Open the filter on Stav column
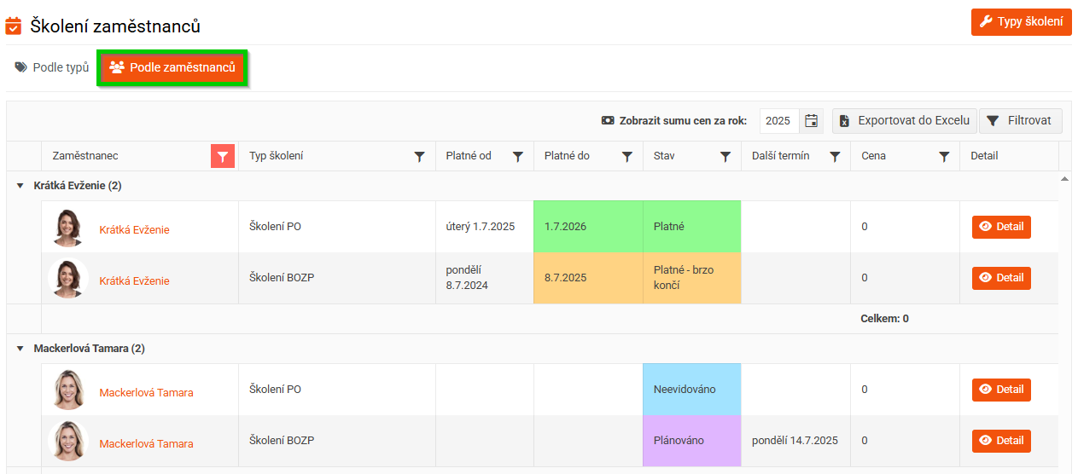1078x474 pixels. (x=725, y=156)
